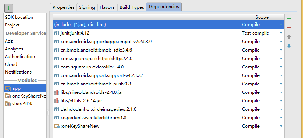Move dependency down with blue arrow
The height and width of the screenshot is (138, 303).
[x=289, y=46]
